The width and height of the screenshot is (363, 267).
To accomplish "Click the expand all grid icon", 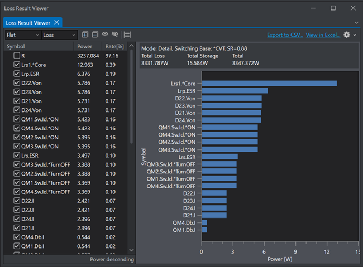I will coord(85,35).
